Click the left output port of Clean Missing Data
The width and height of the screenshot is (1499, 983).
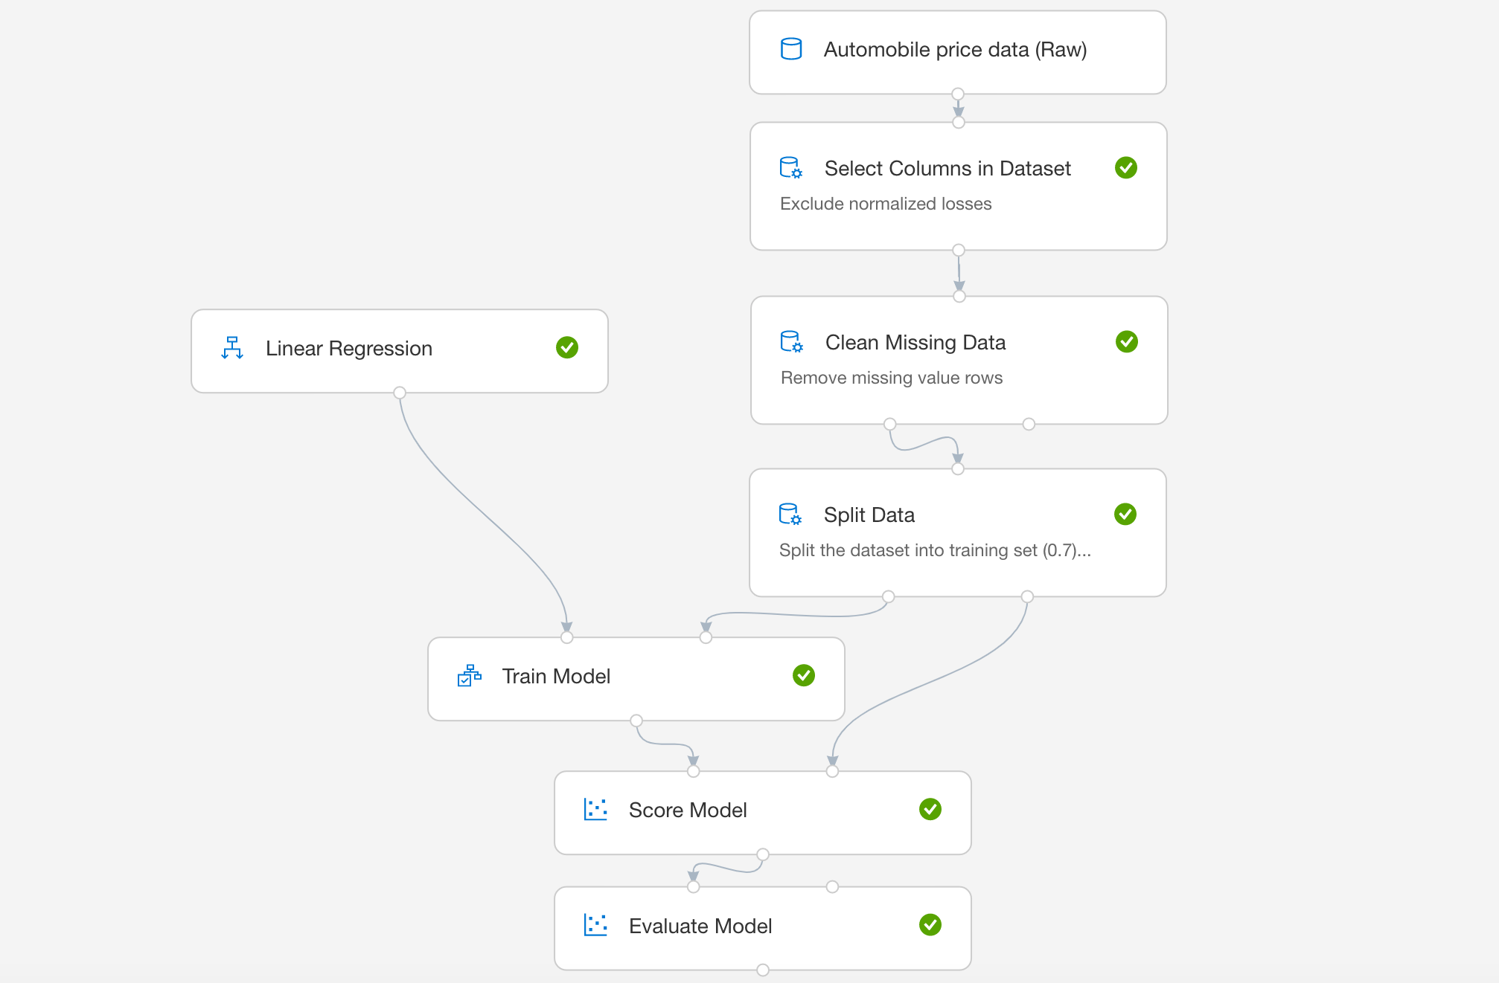coord(890,424)
